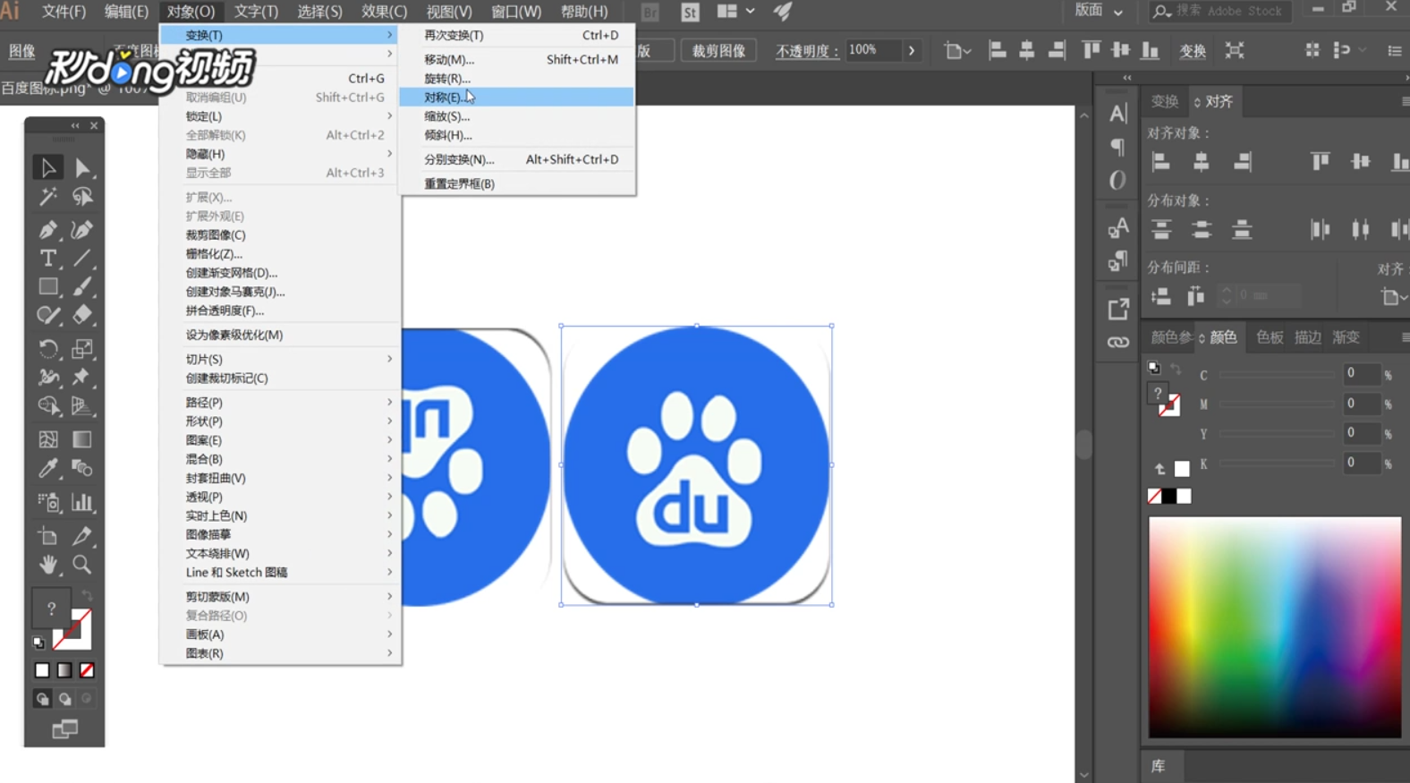Select the Hand tool
The width and height of the screenshot is (1410, 783).
coord(47,565)
